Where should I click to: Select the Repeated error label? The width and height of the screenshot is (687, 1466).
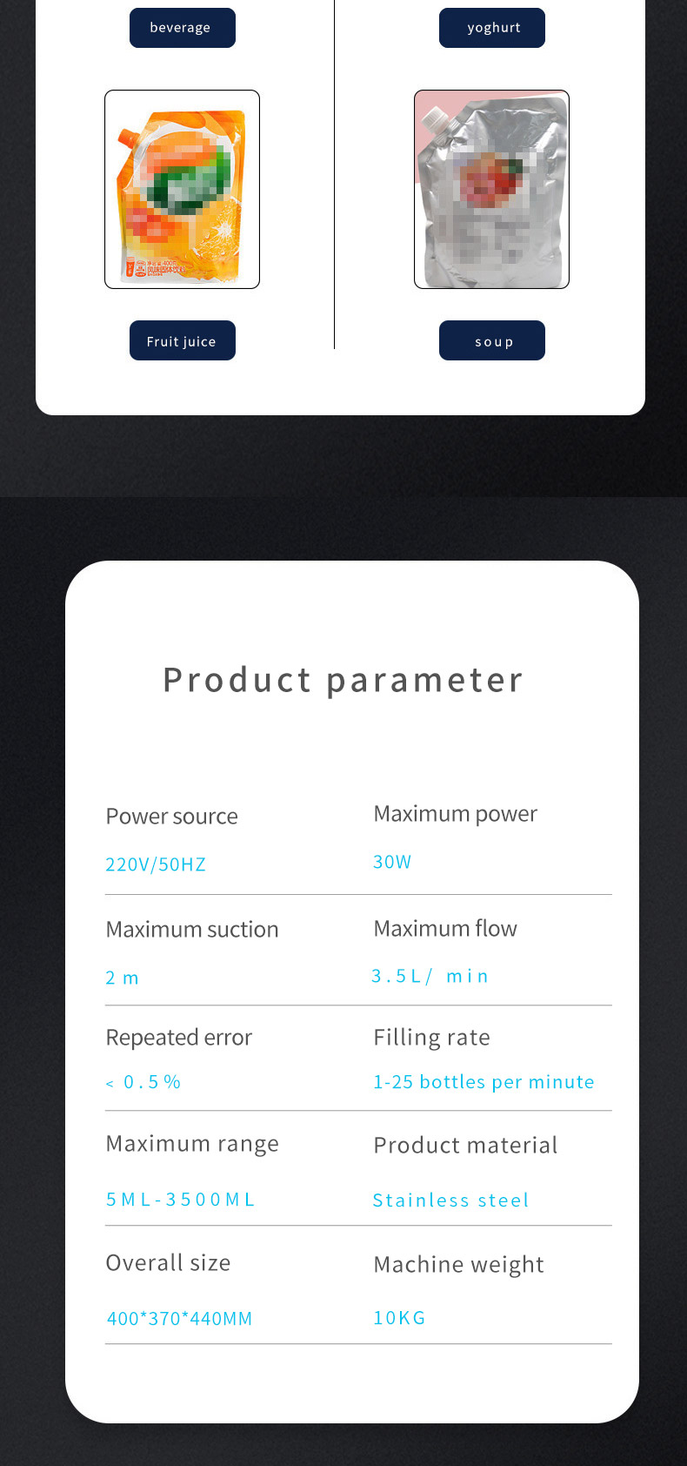[178, 1037]
